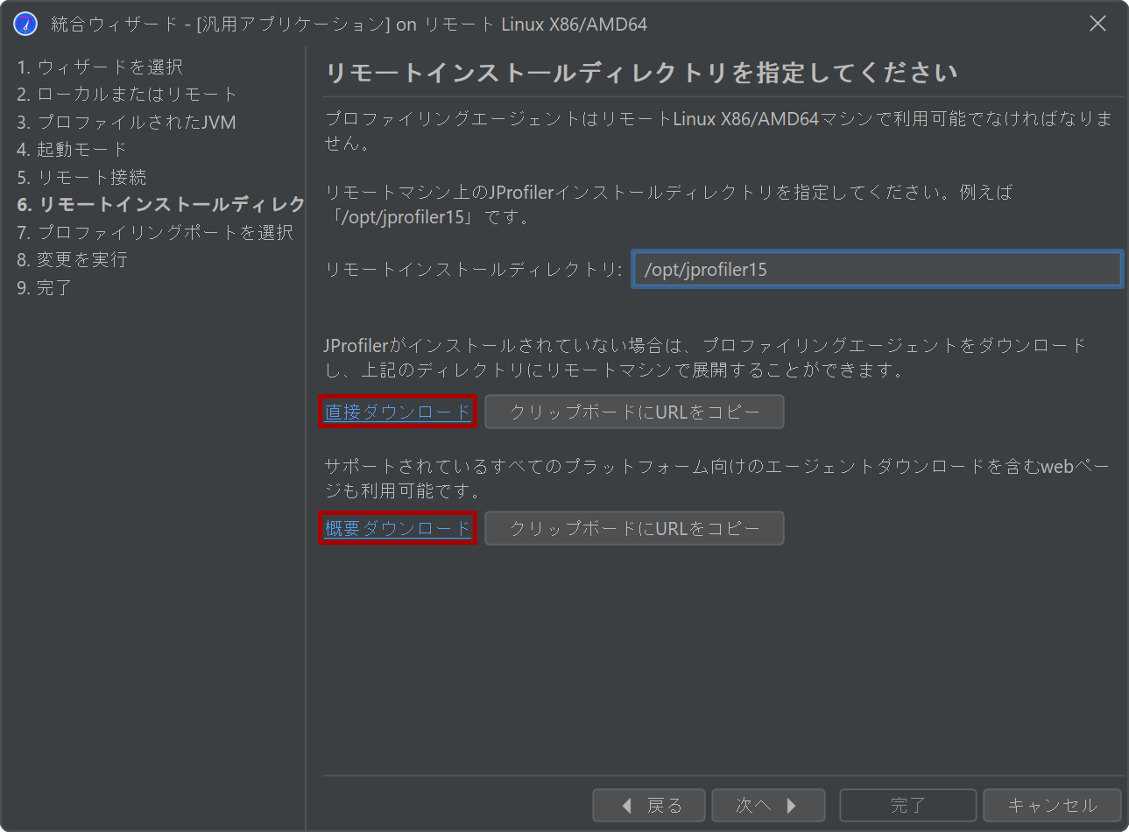The width and height of the screenshot is (1129, 832).
Task: Select step 4 起動モード
Action: 72,149
